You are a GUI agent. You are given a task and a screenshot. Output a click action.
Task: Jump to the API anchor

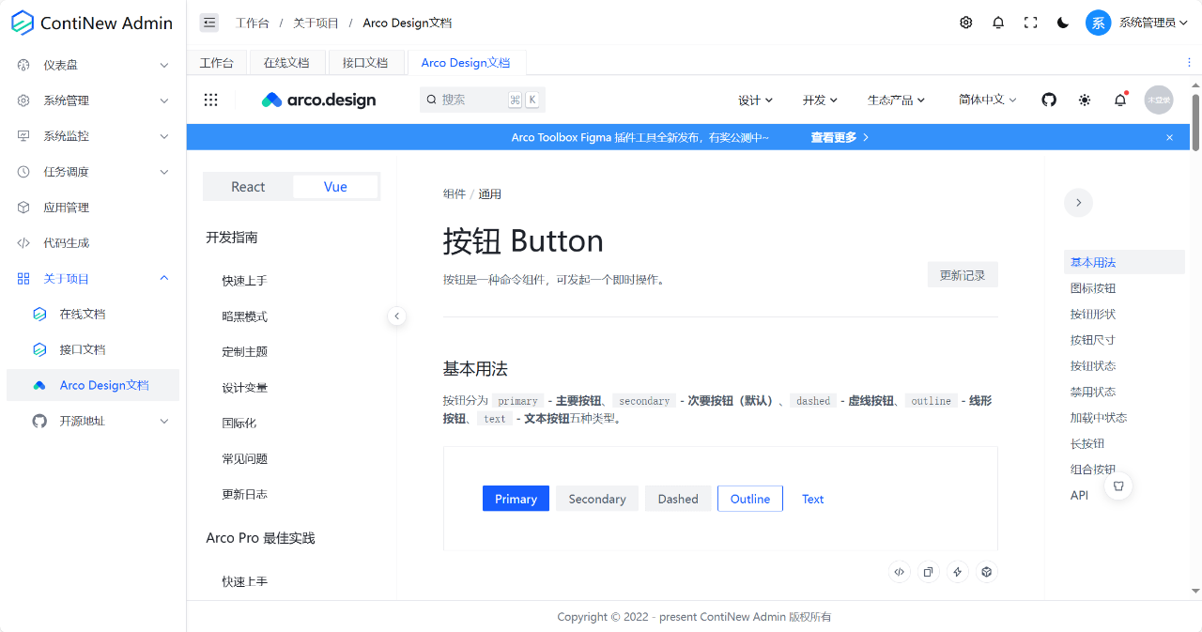point(1079,495)
